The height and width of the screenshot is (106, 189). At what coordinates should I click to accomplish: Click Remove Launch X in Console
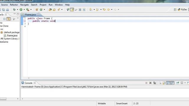(150, 83)
